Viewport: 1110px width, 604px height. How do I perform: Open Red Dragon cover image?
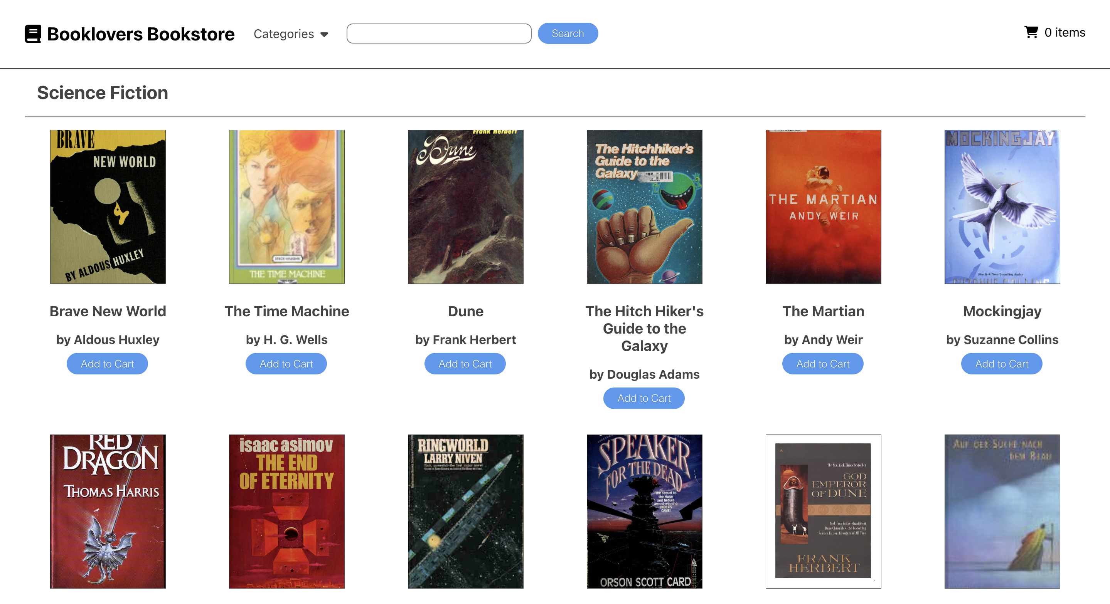click(x=108, y=511)
